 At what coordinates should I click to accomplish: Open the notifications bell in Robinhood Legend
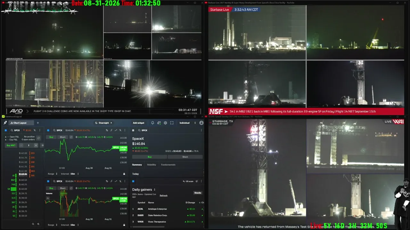click(153, 123)
